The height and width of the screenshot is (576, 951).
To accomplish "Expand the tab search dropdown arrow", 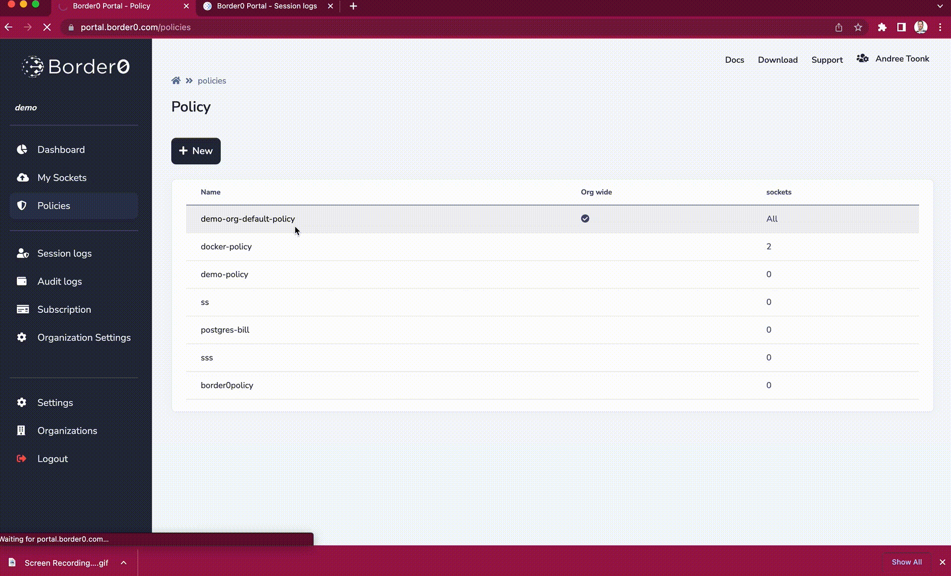I will point(940,6).
